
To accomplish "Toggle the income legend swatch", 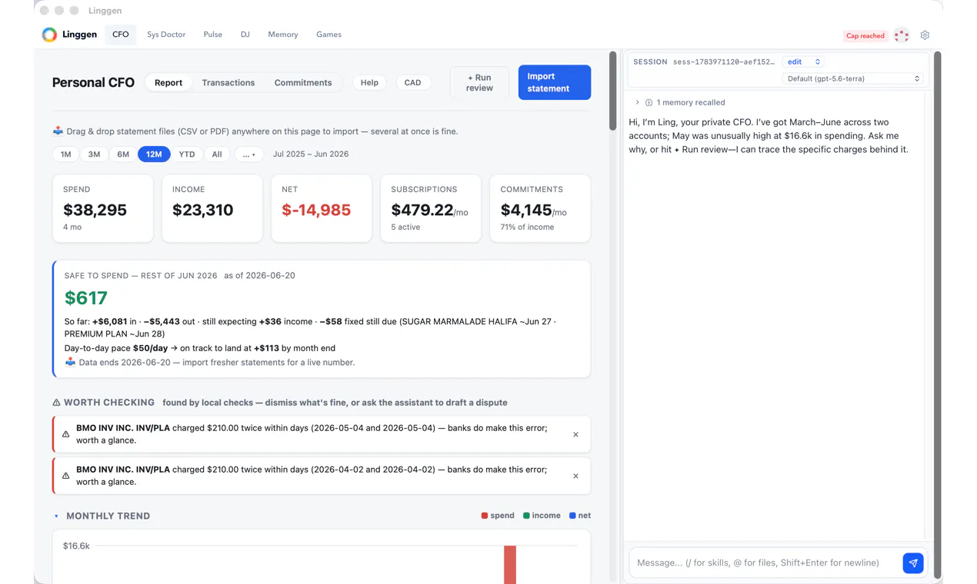I will (x=526, y=516).
